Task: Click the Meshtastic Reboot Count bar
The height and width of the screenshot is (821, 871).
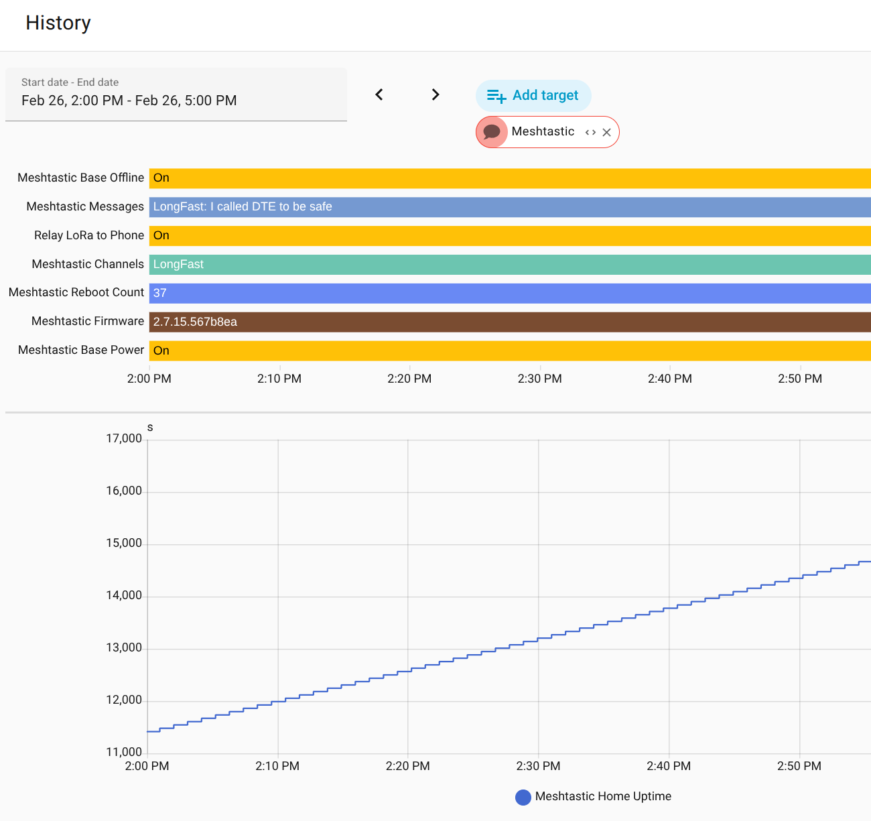Action: click(509, 294)
